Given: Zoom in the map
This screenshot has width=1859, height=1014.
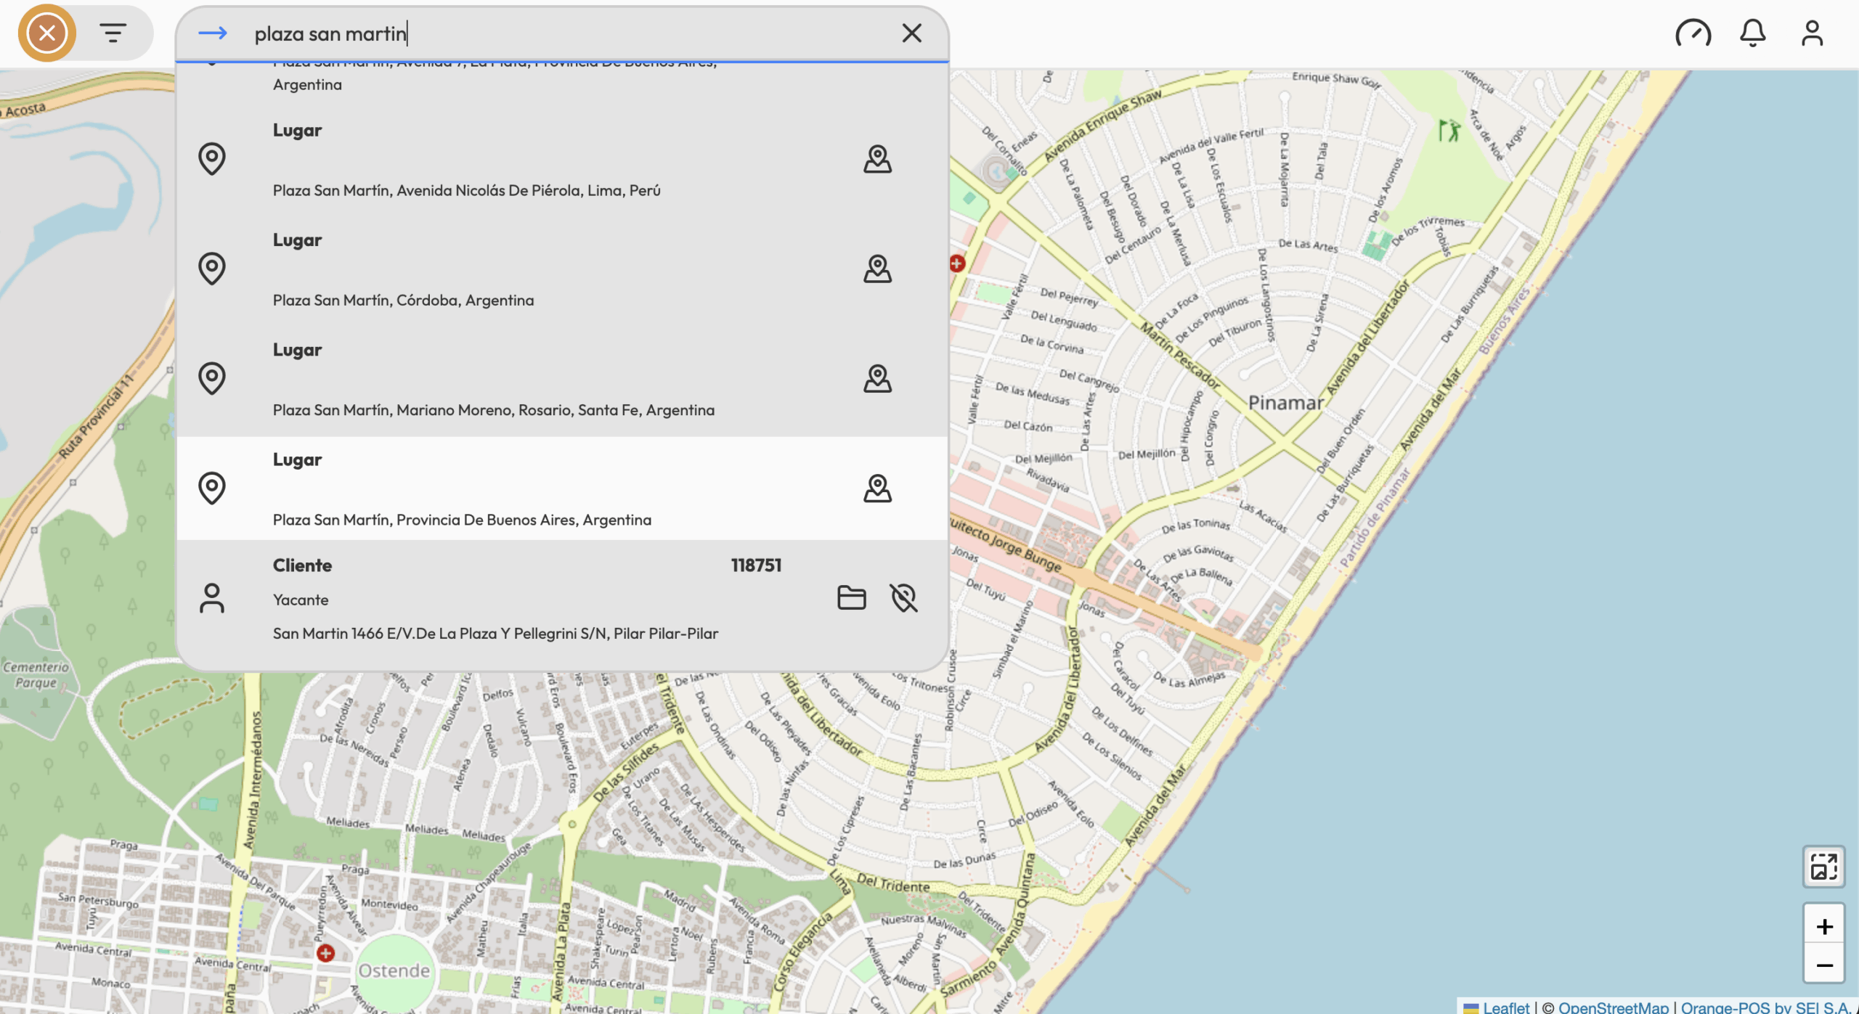Looking at the screenshot, I should tap(1823, 926).
